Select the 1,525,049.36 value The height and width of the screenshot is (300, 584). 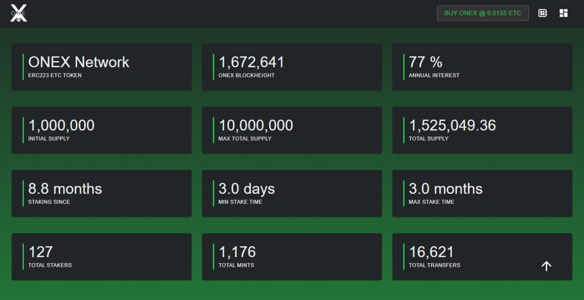tap(453, 125)
